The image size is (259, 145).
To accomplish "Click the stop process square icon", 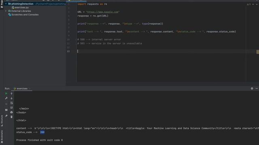I will tap(6, 104).
